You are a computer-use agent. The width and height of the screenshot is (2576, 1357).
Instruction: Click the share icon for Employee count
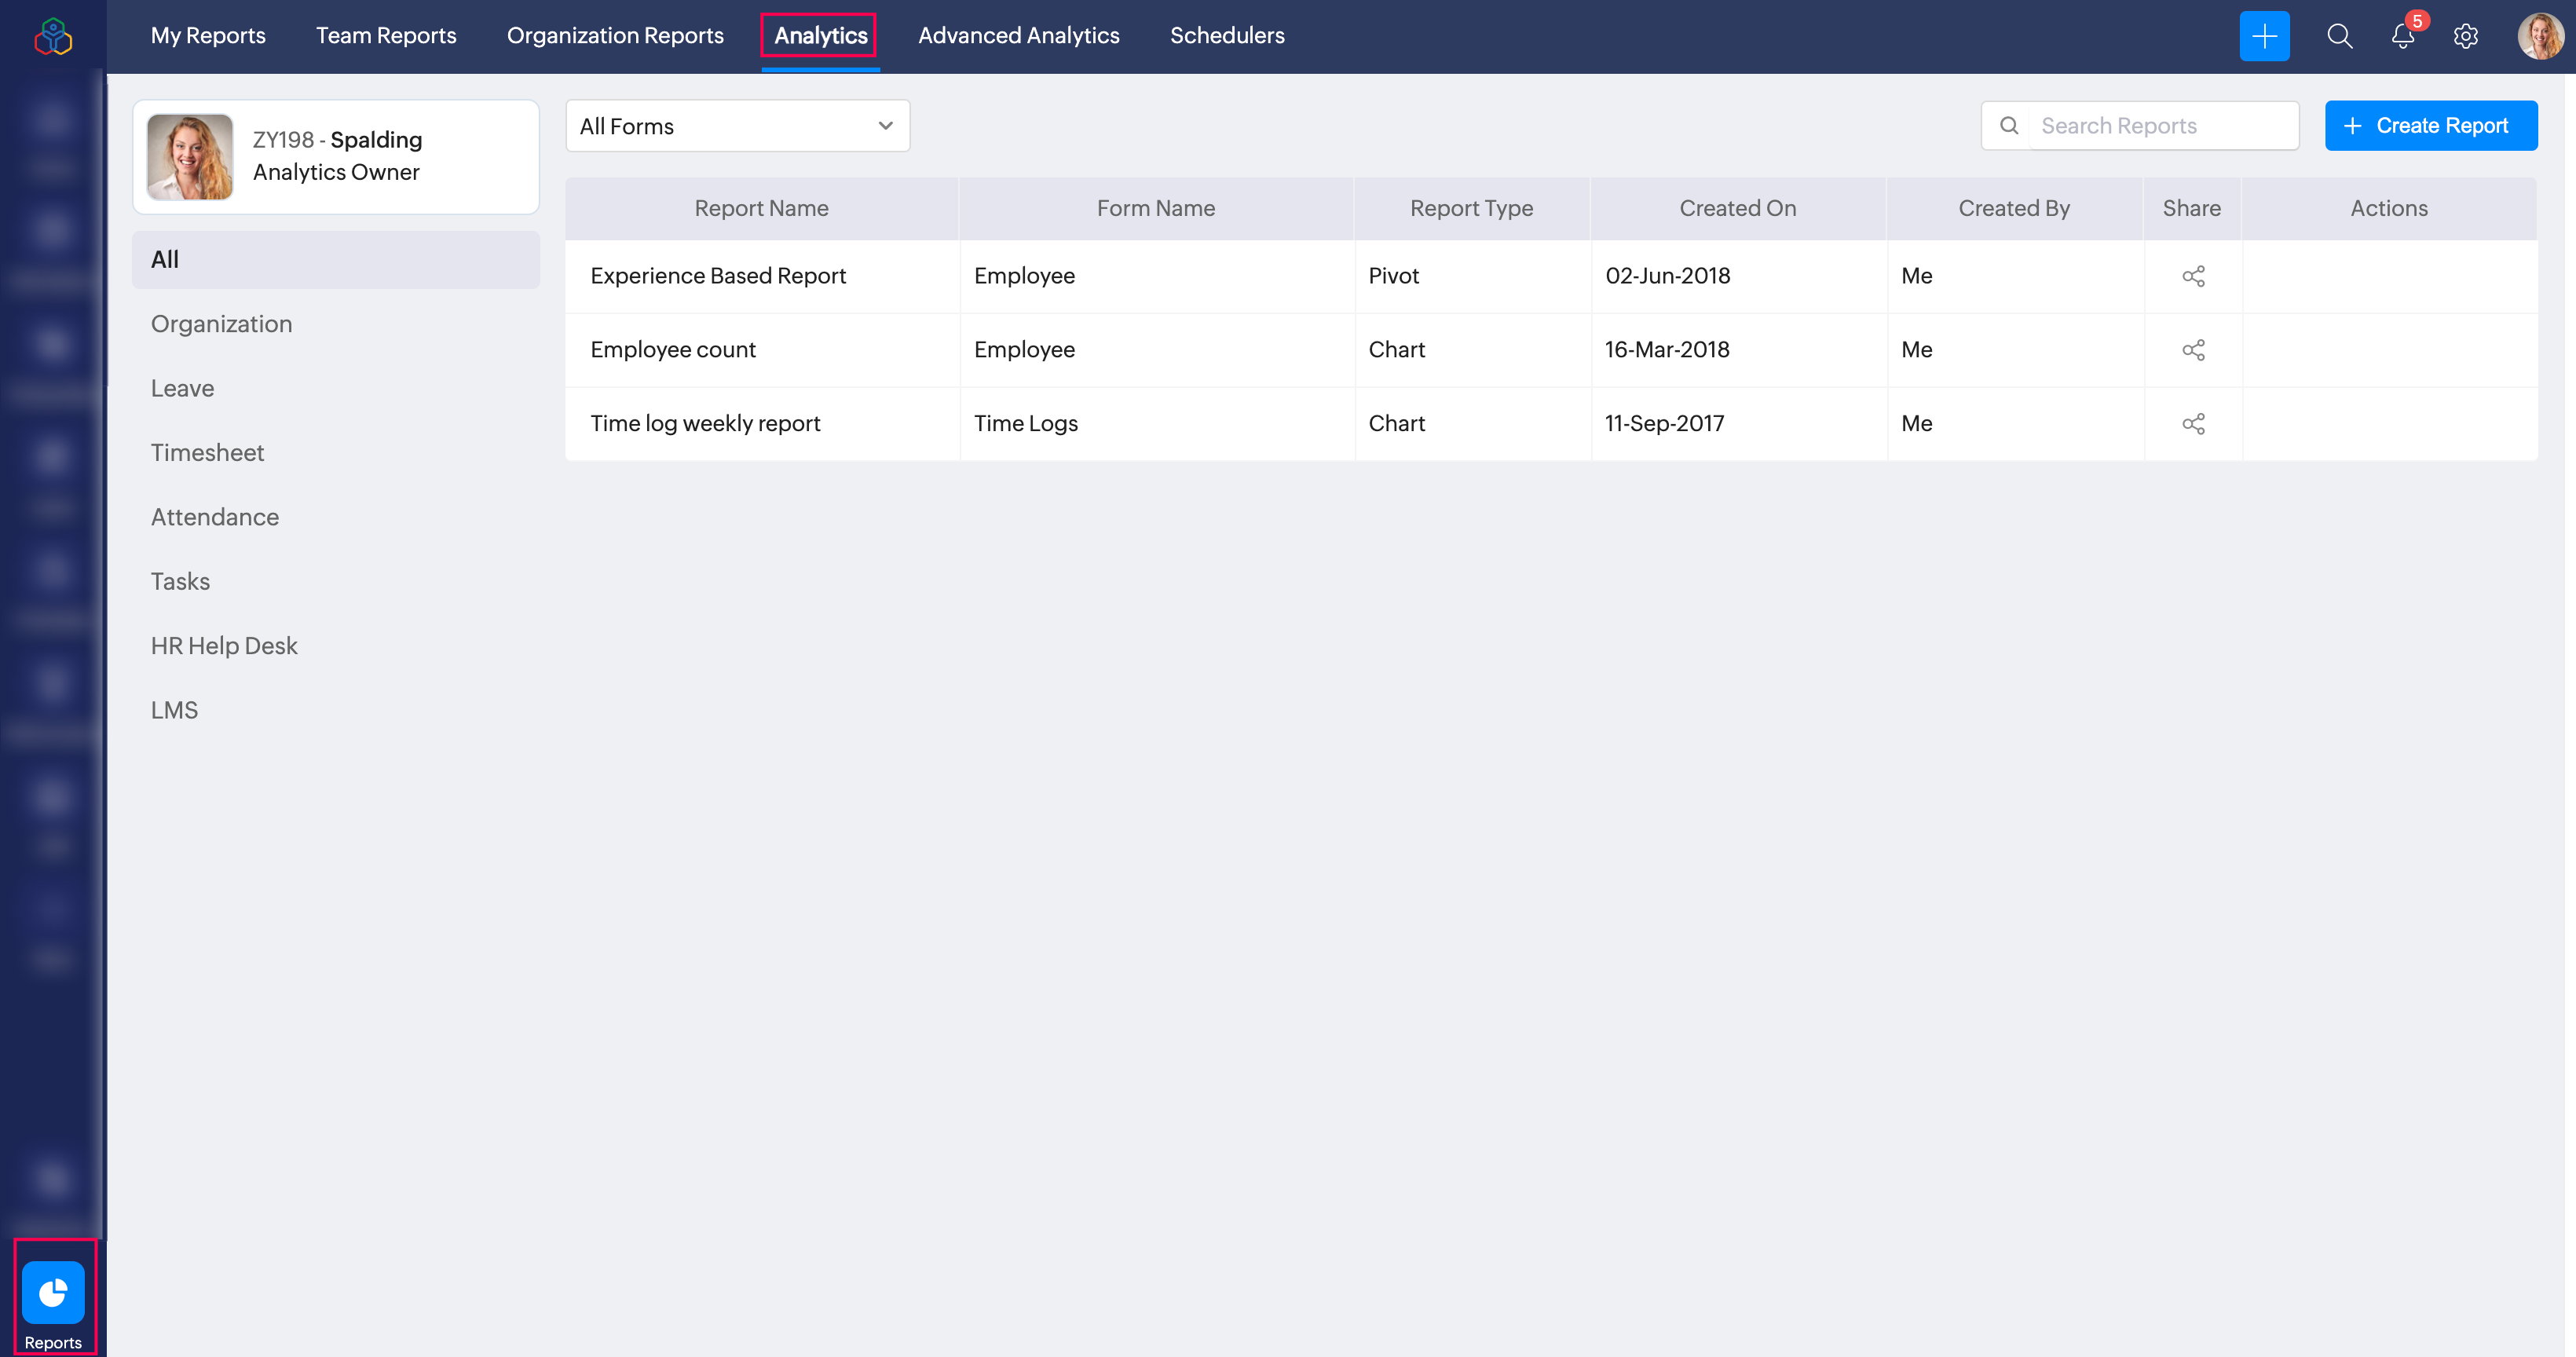2192,350
